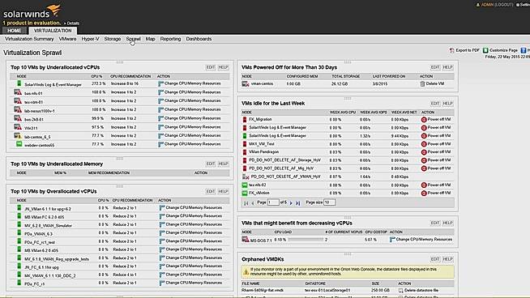The width and height of the screenshot is (530, 298).
Task: Click the ADMIN user icon
Action: coord(478,5)
